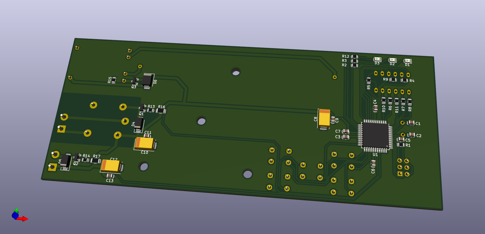Click resistor R13
Screen dimensions: 485x234
[151, 110]
